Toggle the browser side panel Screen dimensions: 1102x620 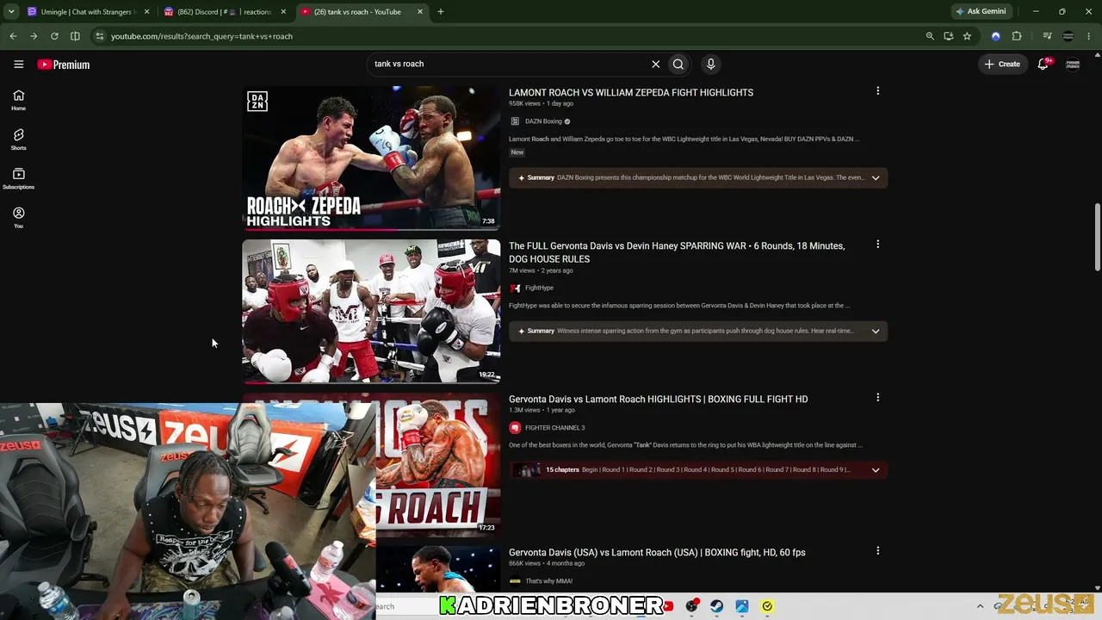(x=75, y=36)
